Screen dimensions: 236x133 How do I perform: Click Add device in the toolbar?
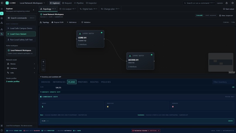pos(72,22)
